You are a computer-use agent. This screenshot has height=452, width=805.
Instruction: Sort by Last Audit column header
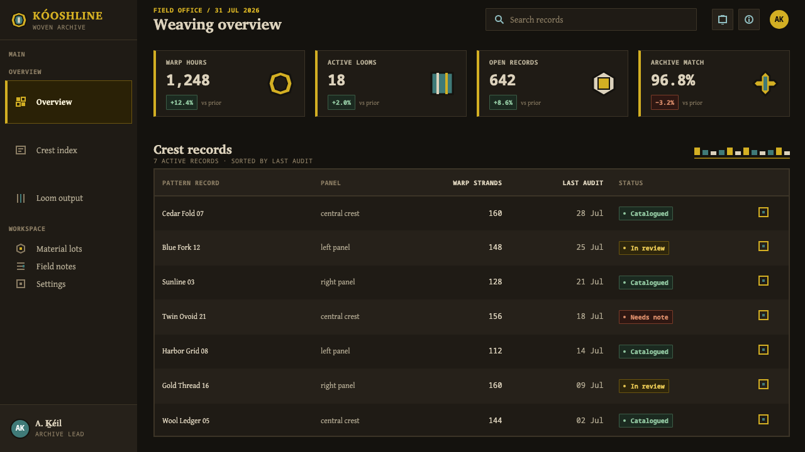(x=583, y=183)
